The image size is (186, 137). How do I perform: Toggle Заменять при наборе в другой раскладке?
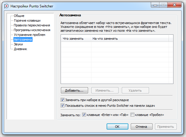coord(62,100)
